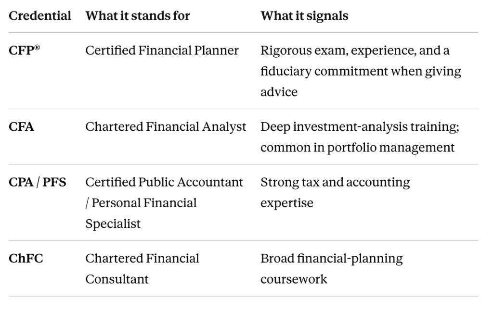The width and height of the screenshot is (493, 312).
Task: Click the portfolio management phrase
Action: click(391, 148)
